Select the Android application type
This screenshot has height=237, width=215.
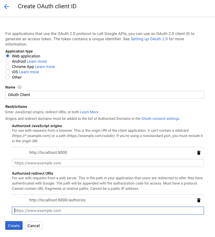8,61
